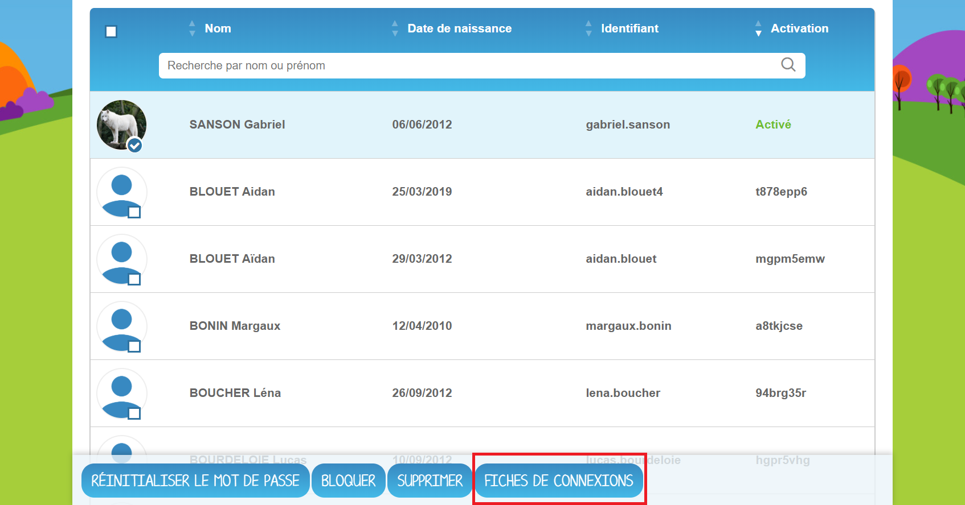Viewport: 965px width, 505px height.
Task: Sort by Date de naissance
Action: click(459, 28)
